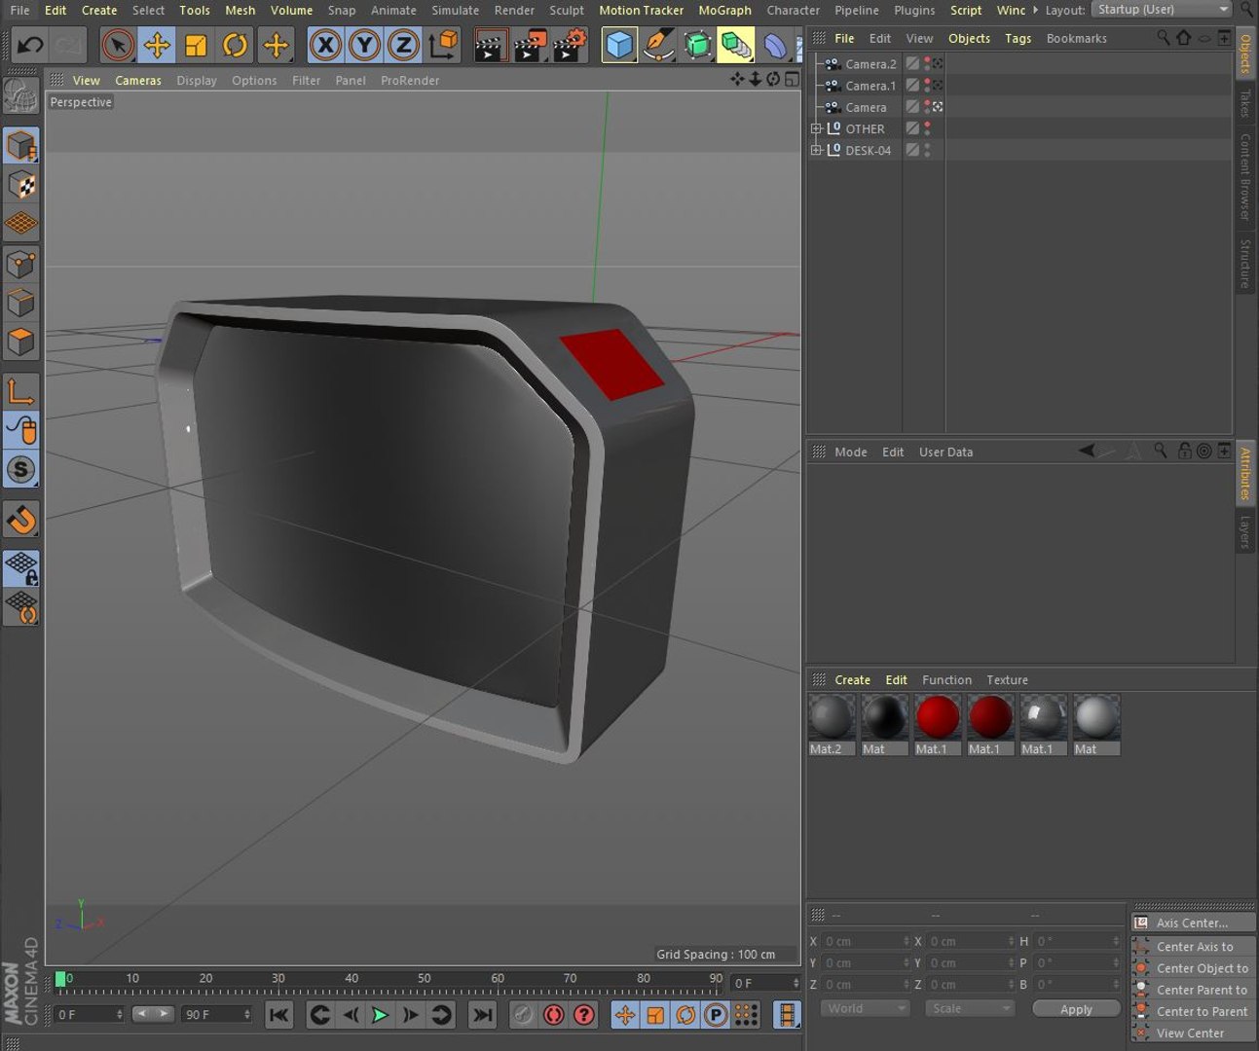Open the Cameras viewport menu

138,80
